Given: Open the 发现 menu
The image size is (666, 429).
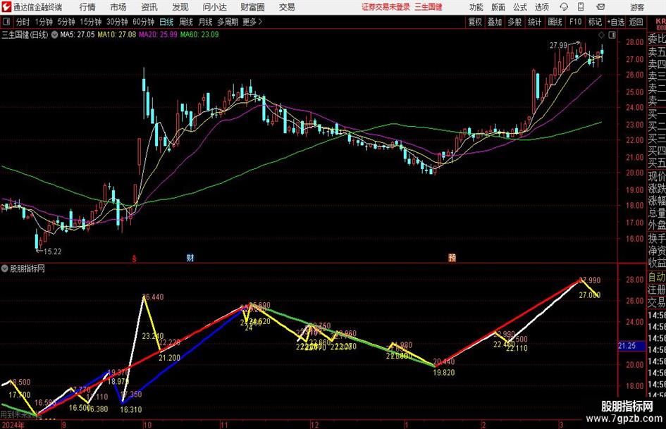Looking at the screenshot, I should (180, 7).
